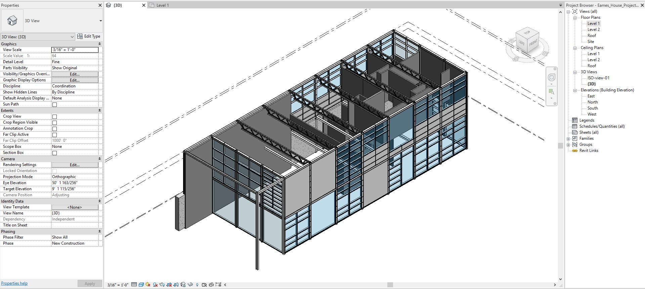Viewport: 645px width, 289px height.
Task: Click the TOP face of the ViewCube
Action: (x=527, y=33)
